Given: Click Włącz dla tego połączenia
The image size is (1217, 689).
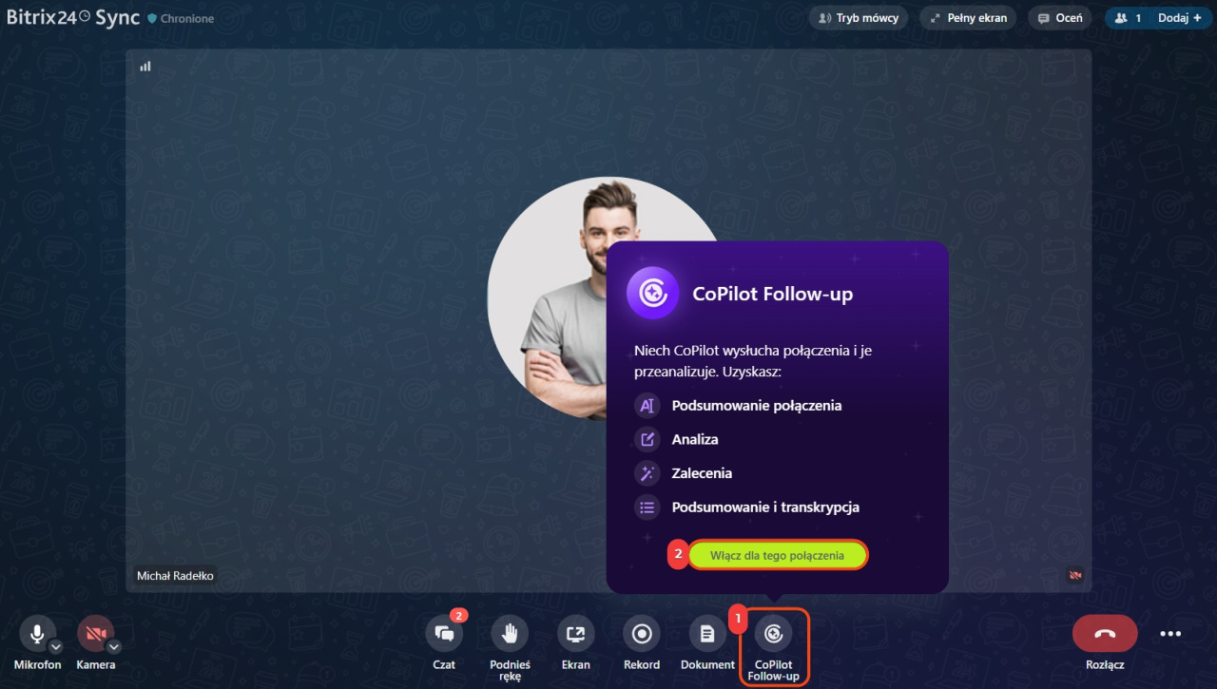Looking at the screenshot, I should point(777,555).
